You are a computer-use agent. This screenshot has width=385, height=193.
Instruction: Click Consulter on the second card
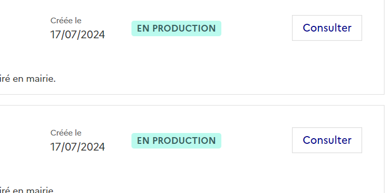pyautogui.click(x=327, y=140)
